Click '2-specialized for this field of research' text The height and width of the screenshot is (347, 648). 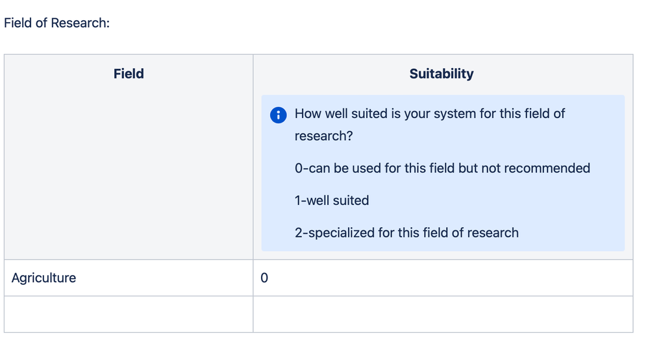(x=406, y=233)
